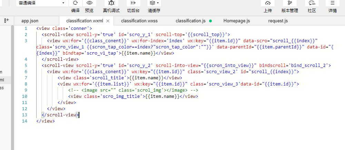Click the 'scro_y_1' id value
The height and width of the screenshot is (150, 345).
140,35
